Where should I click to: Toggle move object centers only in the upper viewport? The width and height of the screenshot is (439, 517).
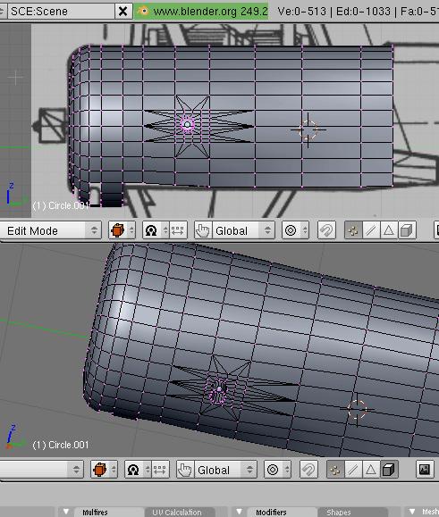click(178, 230)
